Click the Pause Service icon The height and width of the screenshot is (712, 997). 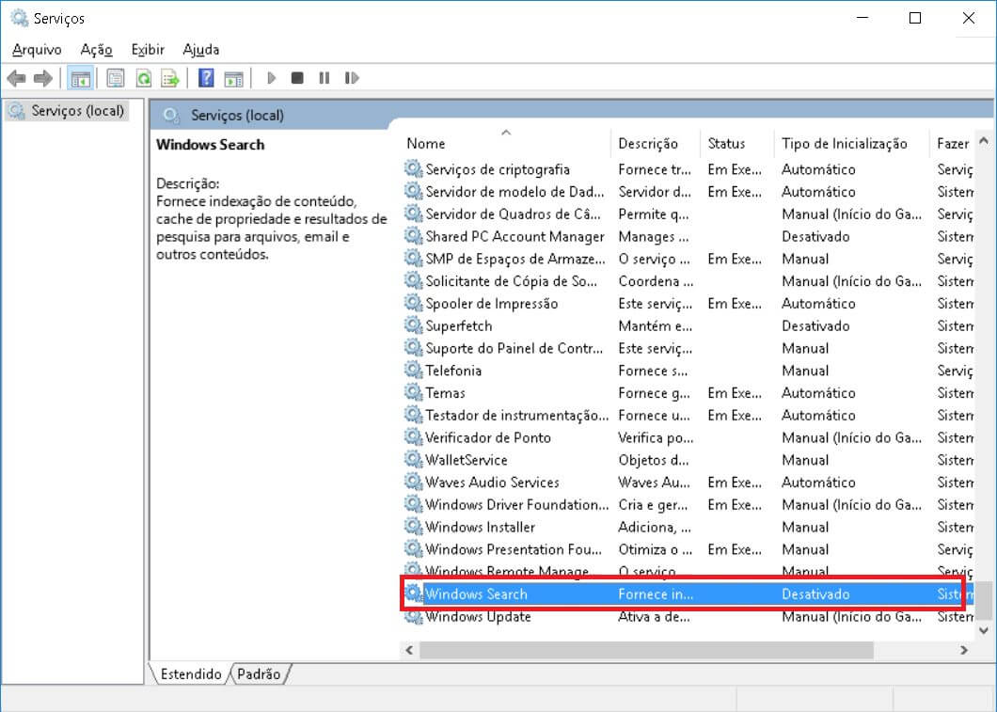pos(324,78)
